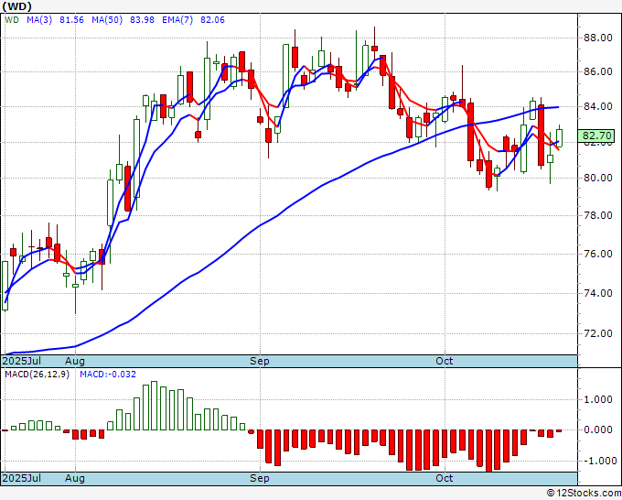This screenshot has height=500, width=622.
Task: Click the MACD:-0.032 value
Action: (108, 375)
